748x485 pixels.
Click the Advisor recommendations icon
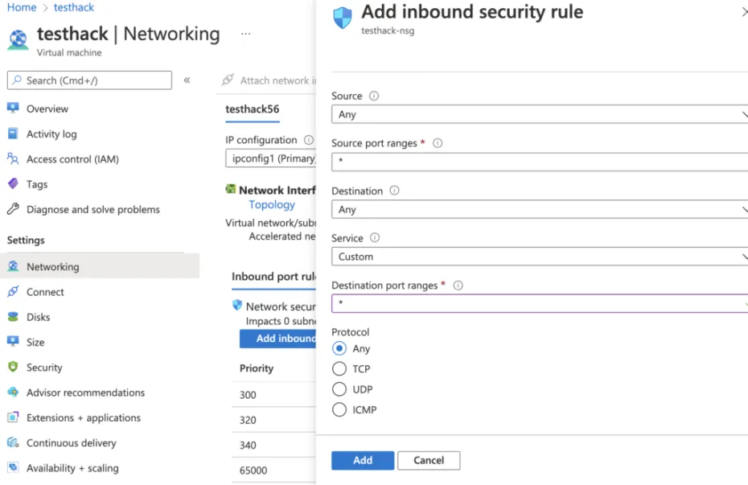pyautogui.click(x=13, y=392)
